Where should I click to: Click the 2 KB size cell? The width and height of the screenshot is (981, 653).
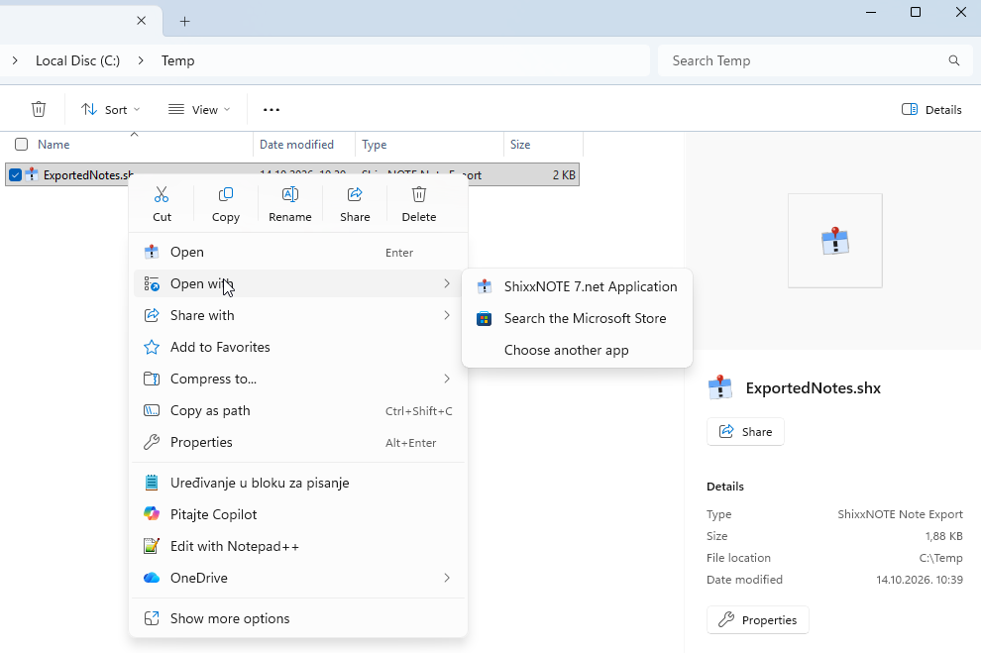tap(564, 175)
